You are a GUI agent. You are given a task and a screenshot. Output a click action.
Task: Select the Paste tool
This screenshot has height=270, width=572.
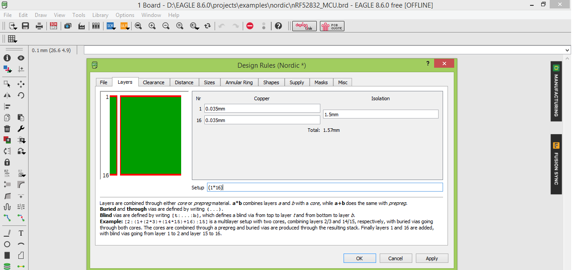click(21, 118)
